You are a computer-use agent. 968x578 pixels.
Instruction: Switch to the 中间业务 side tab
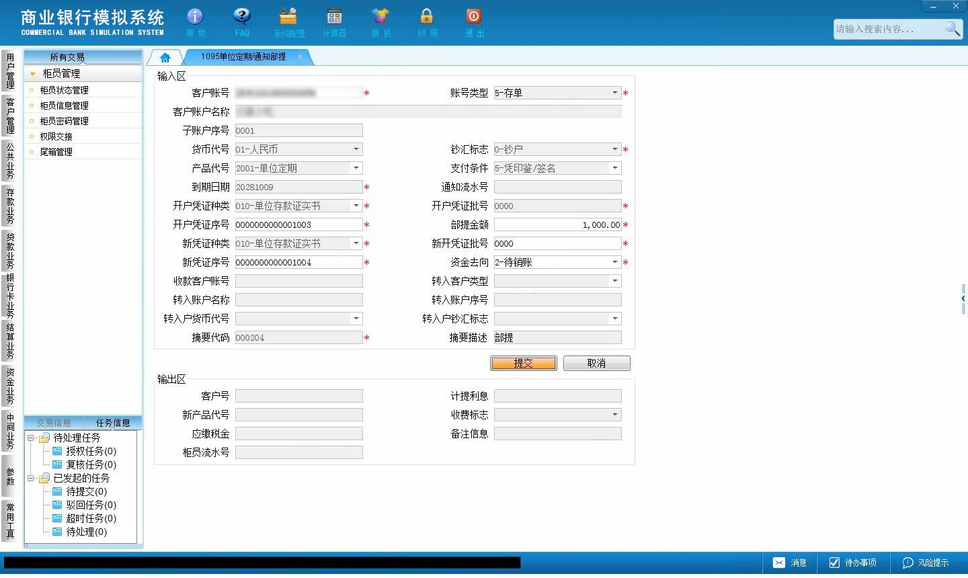10,431
